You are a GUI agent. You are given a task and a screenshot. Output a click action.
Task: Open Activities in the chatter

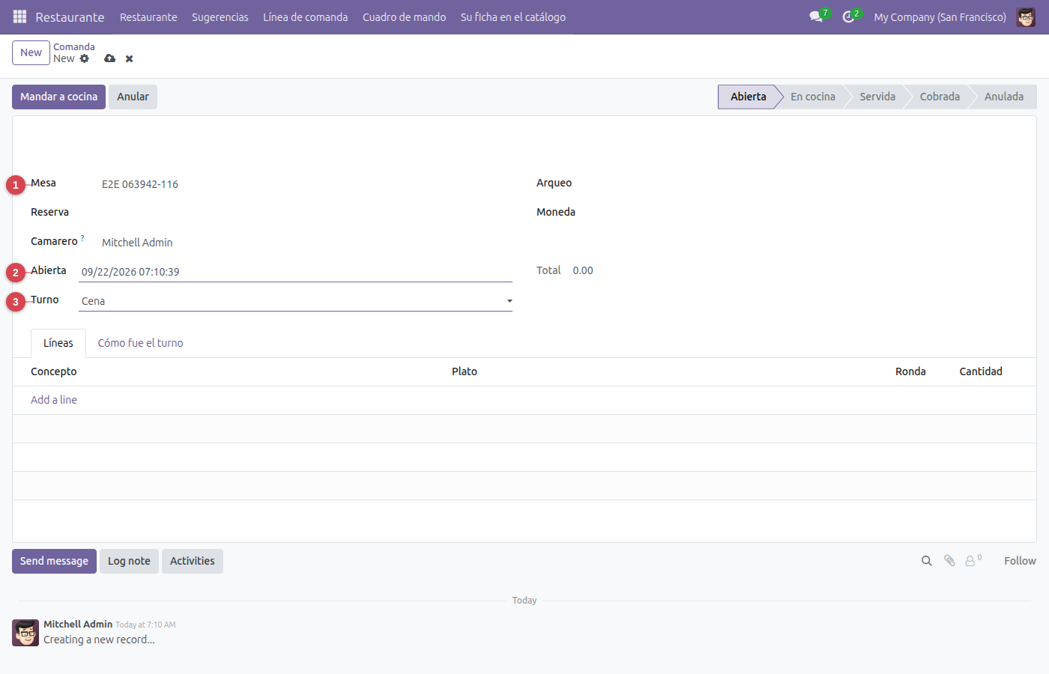click(192, 561)
